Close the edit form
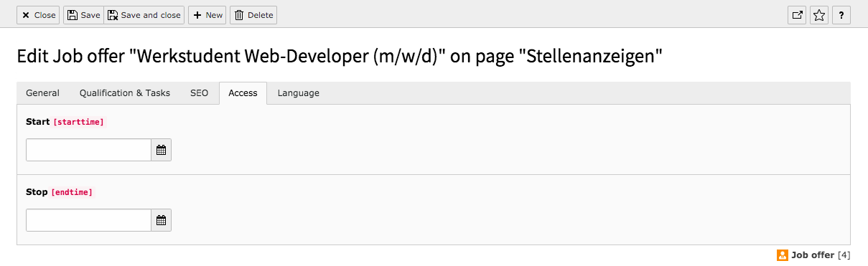 (x=39, y=15)
